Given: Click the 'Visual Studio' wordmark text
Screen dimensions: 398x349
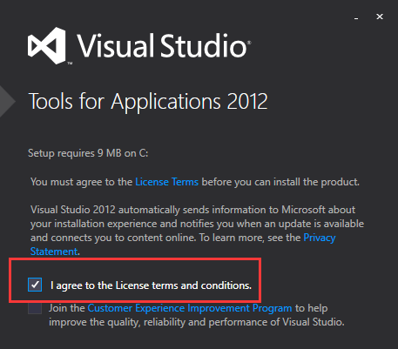Looking at the screenshot, I should pyautogui.click(x=162, y=46).
